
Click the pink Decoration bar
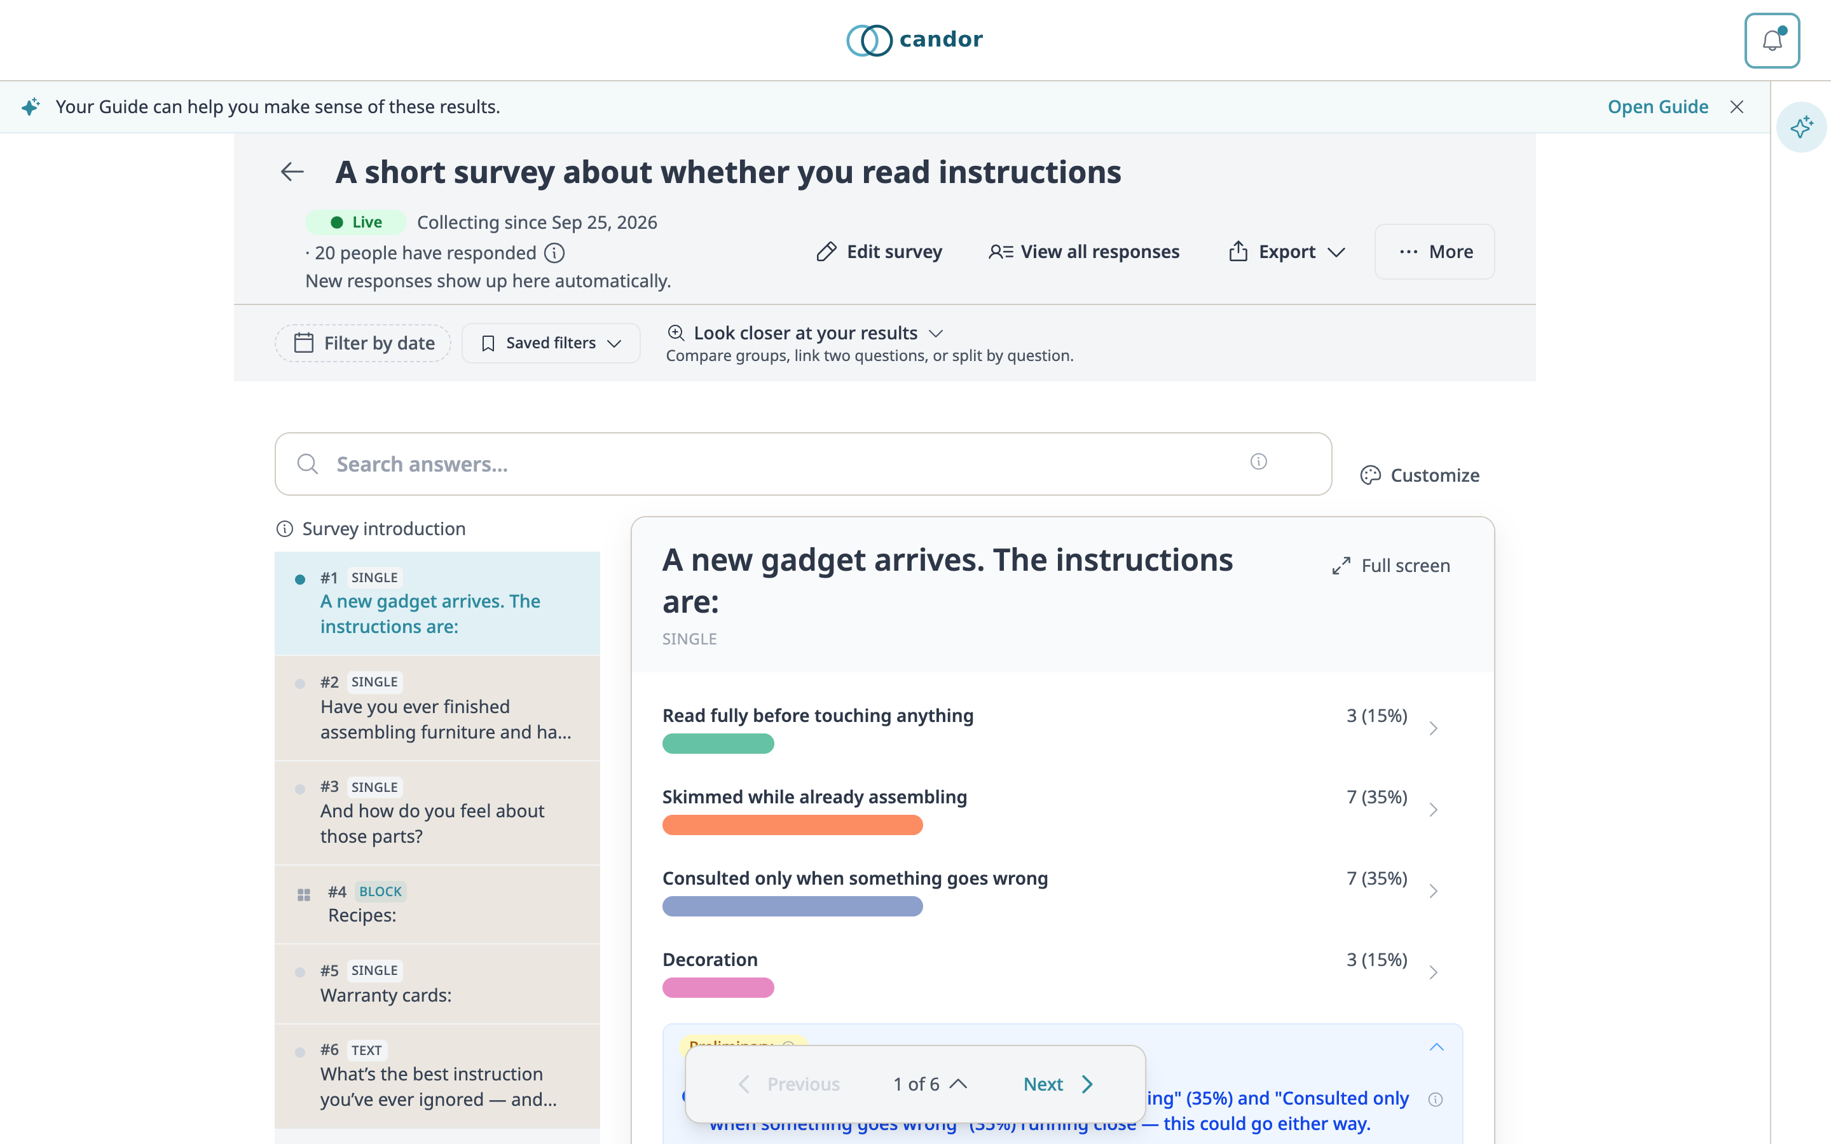pos(718,988)
